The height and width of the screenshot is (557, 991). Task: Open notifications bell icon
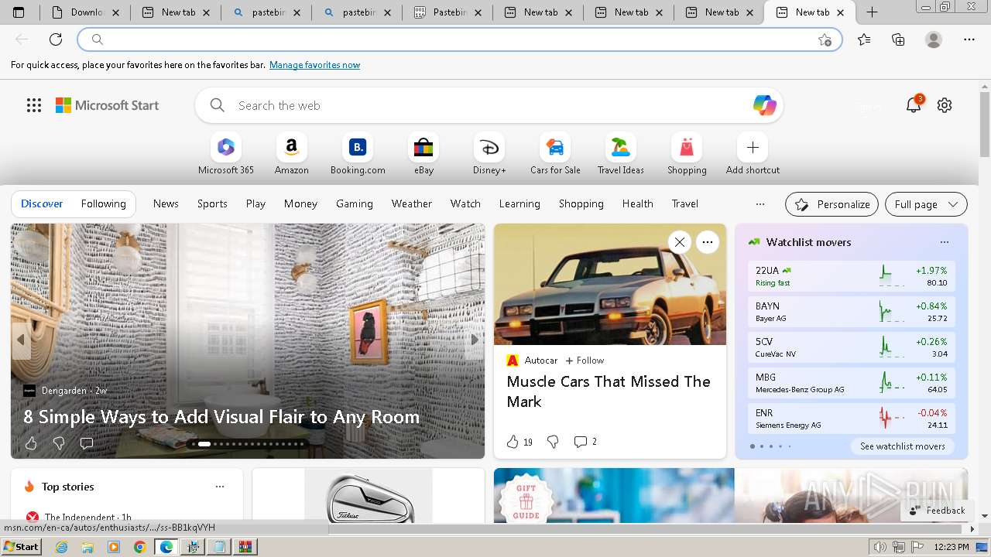tap(914, 105)
